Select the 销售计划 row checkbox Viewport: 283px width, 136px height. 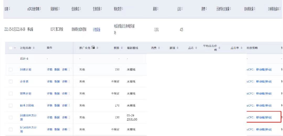[x=11, y=93]
